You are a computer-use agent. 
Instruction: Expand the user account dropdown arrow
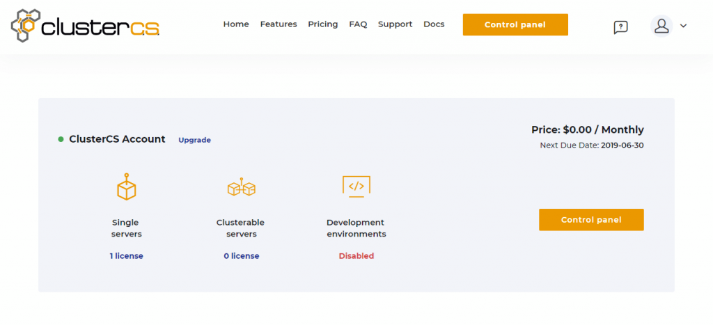point(683,26)
